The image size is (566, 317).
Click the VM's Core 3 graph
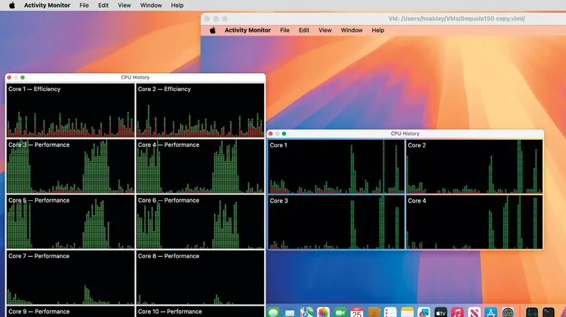[336, 222]
